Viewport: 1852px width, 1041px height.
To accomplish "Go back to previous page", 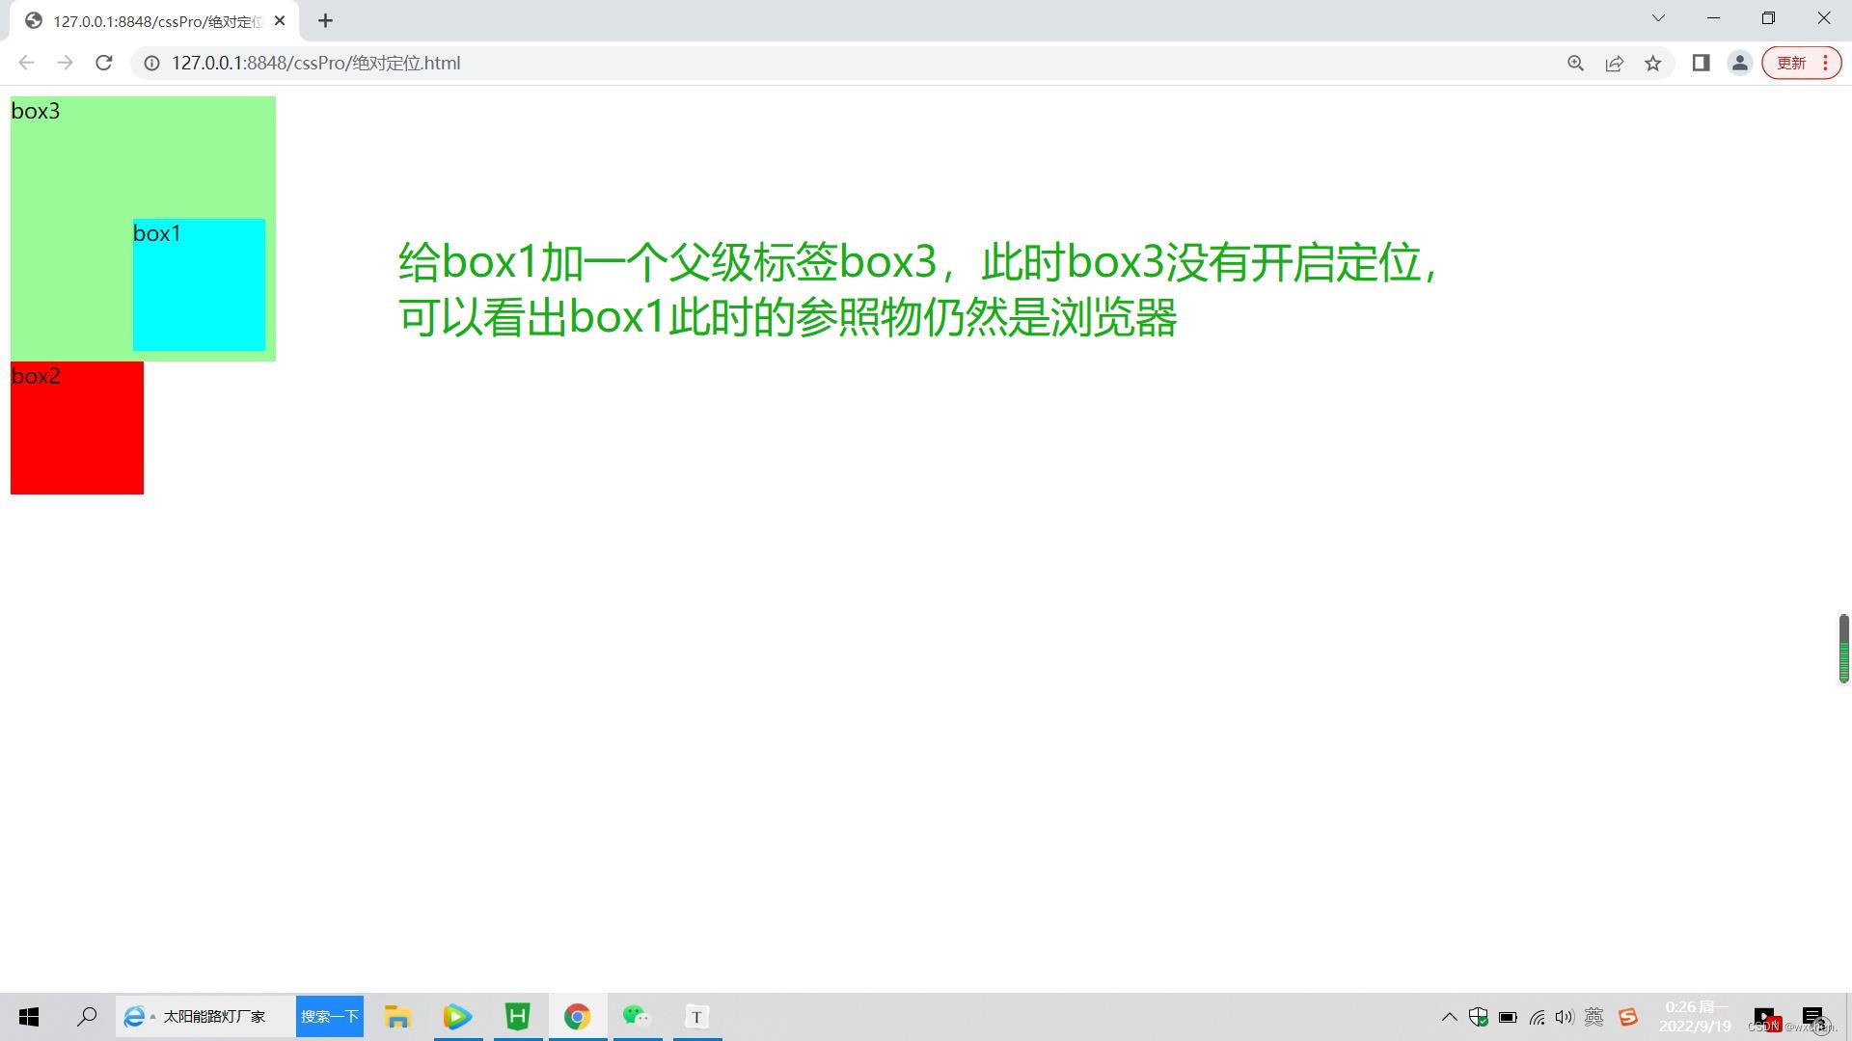I will coord(26,63).
